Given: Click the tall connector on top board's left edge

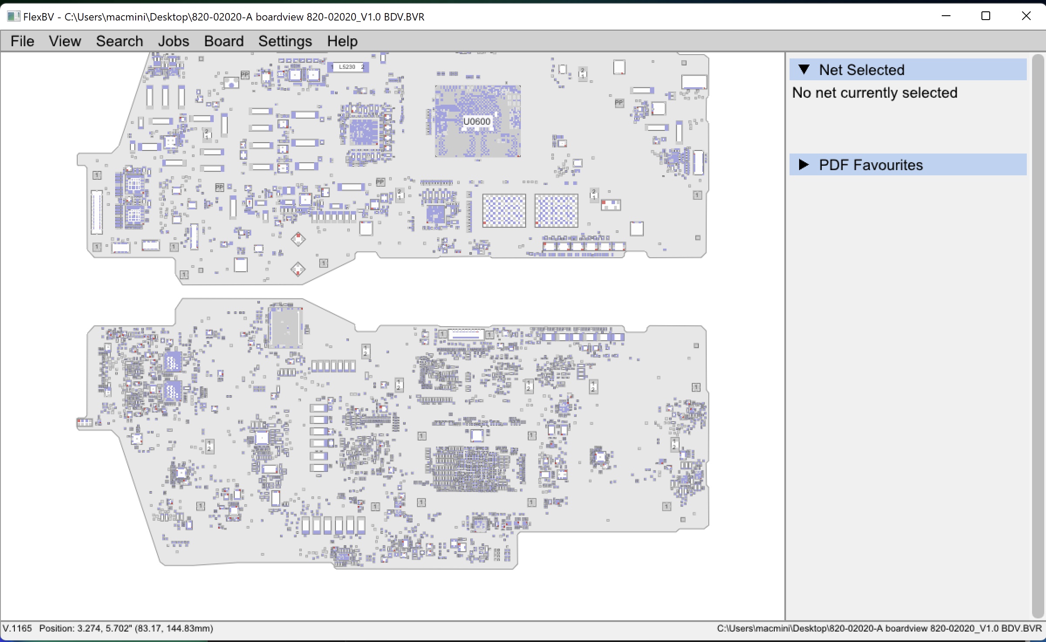Looking at the screenshot, I should 96,212.
